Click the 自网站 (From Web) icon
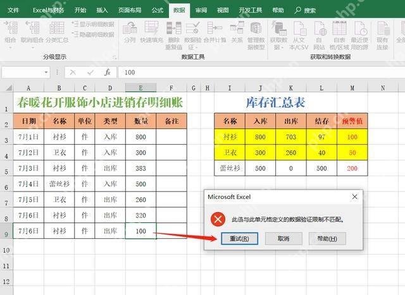This screenshot has height=295, width=405. click(320, 28)
